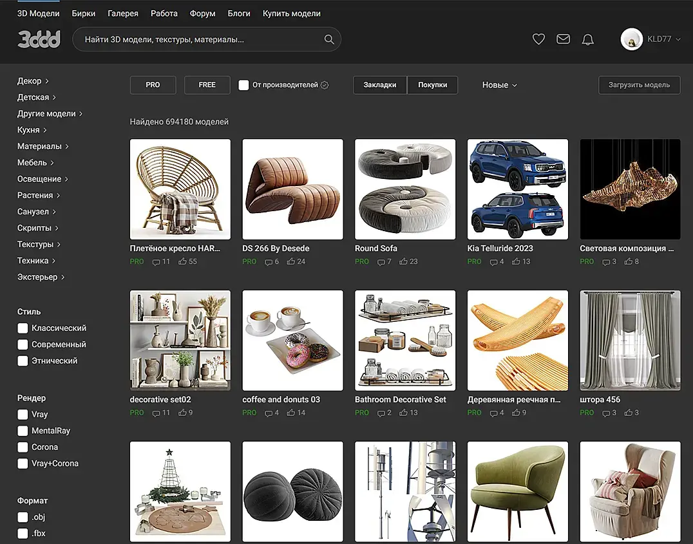Click the search magnifier icon
693x544 pixels.
coord(329,39)
